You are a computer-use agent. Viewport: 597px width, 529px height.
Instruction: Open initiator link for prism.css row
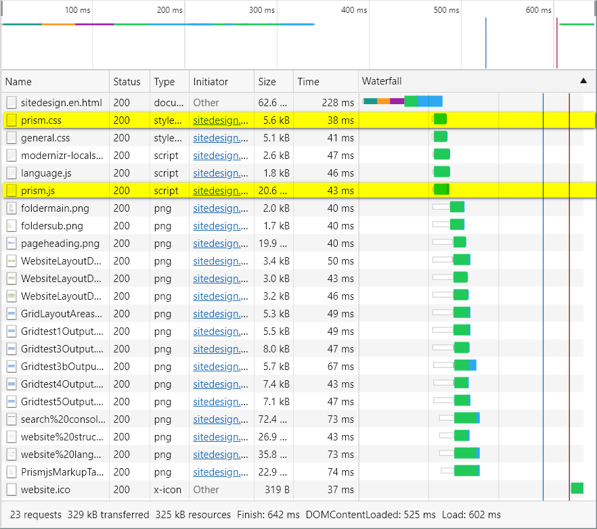tap(216, 120)
